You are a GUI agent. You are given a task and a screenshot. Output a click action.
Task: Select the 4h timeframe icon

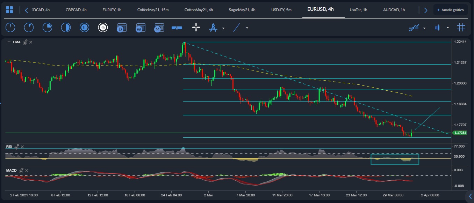coord(103,27)
